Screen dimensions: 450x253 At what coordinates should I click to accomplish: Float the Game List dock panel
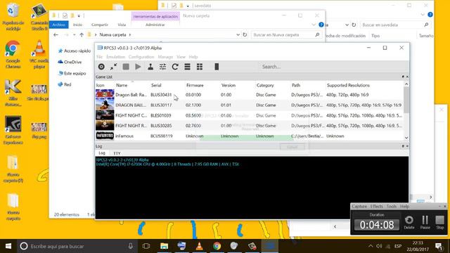(x=403, y=77)
